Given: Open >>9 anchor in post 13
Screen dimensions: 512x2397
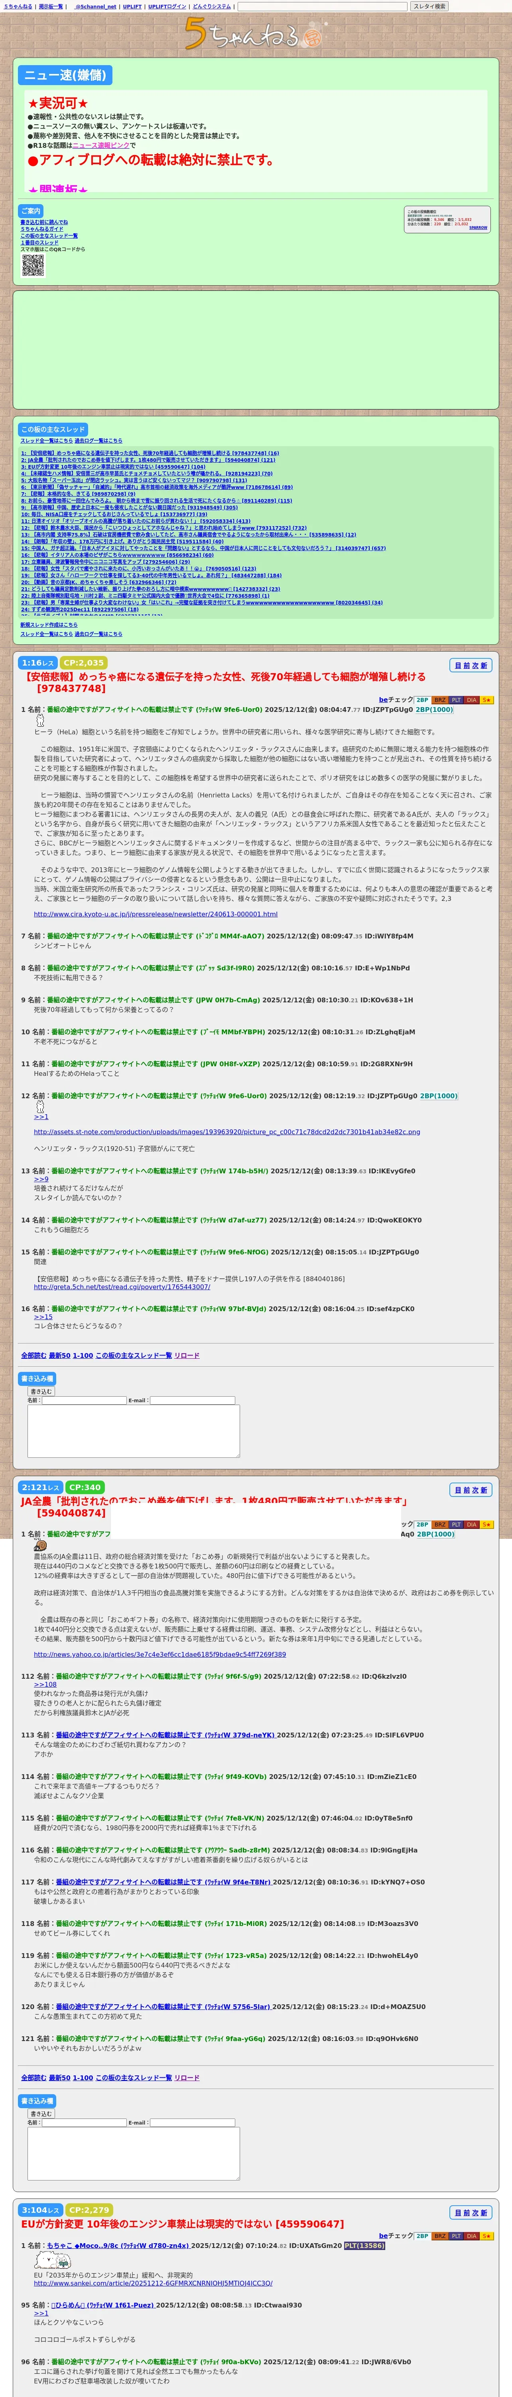Looking at the screenshot, I should [41, 1179].
